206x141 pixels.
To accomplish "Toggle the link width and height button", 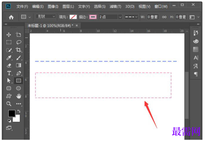I will point(164,17).
